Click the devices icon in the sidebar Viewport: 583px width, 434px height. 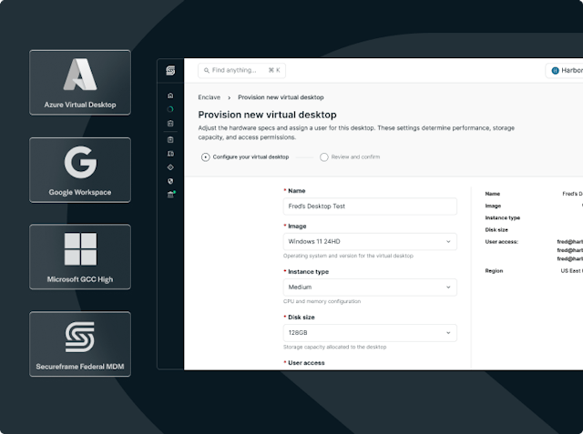pyautogui.click(x=170, y=154)
